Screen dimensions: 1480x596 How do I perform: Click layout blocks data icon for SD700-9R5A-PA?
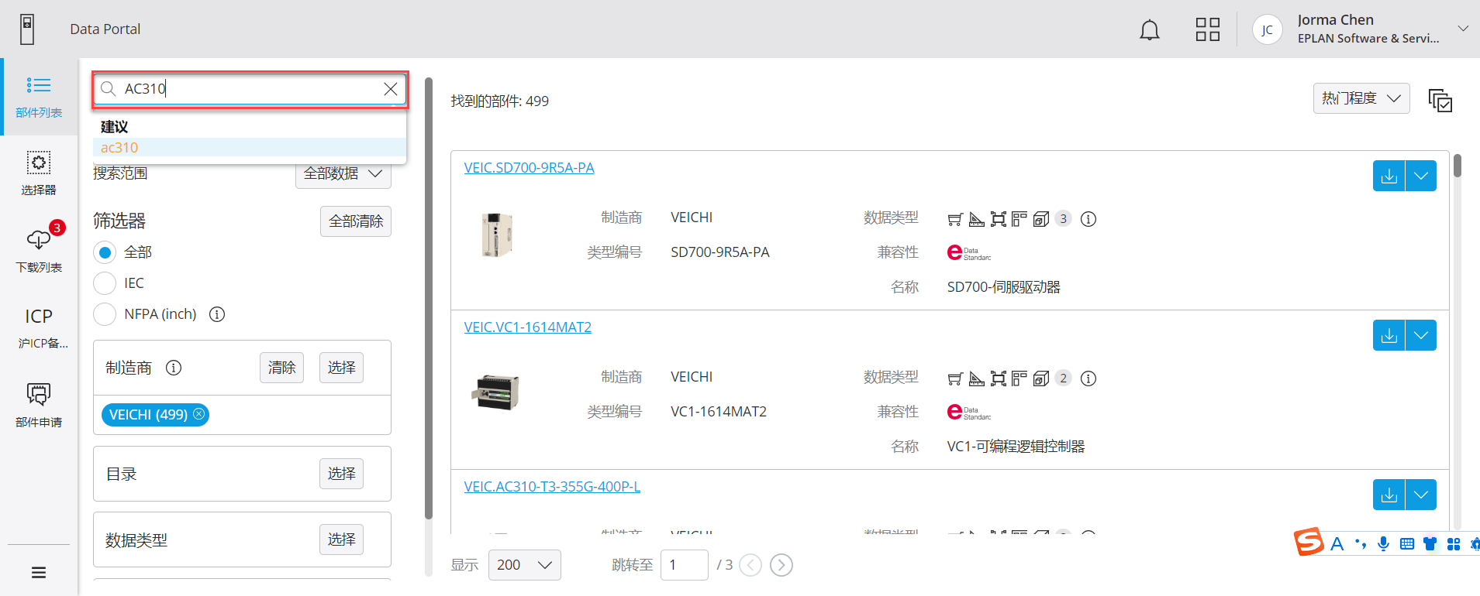coord(1019,219)
